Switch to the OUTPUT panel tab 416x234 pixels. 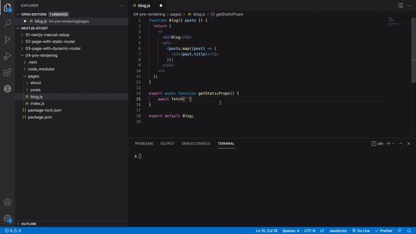coord(167,144)
